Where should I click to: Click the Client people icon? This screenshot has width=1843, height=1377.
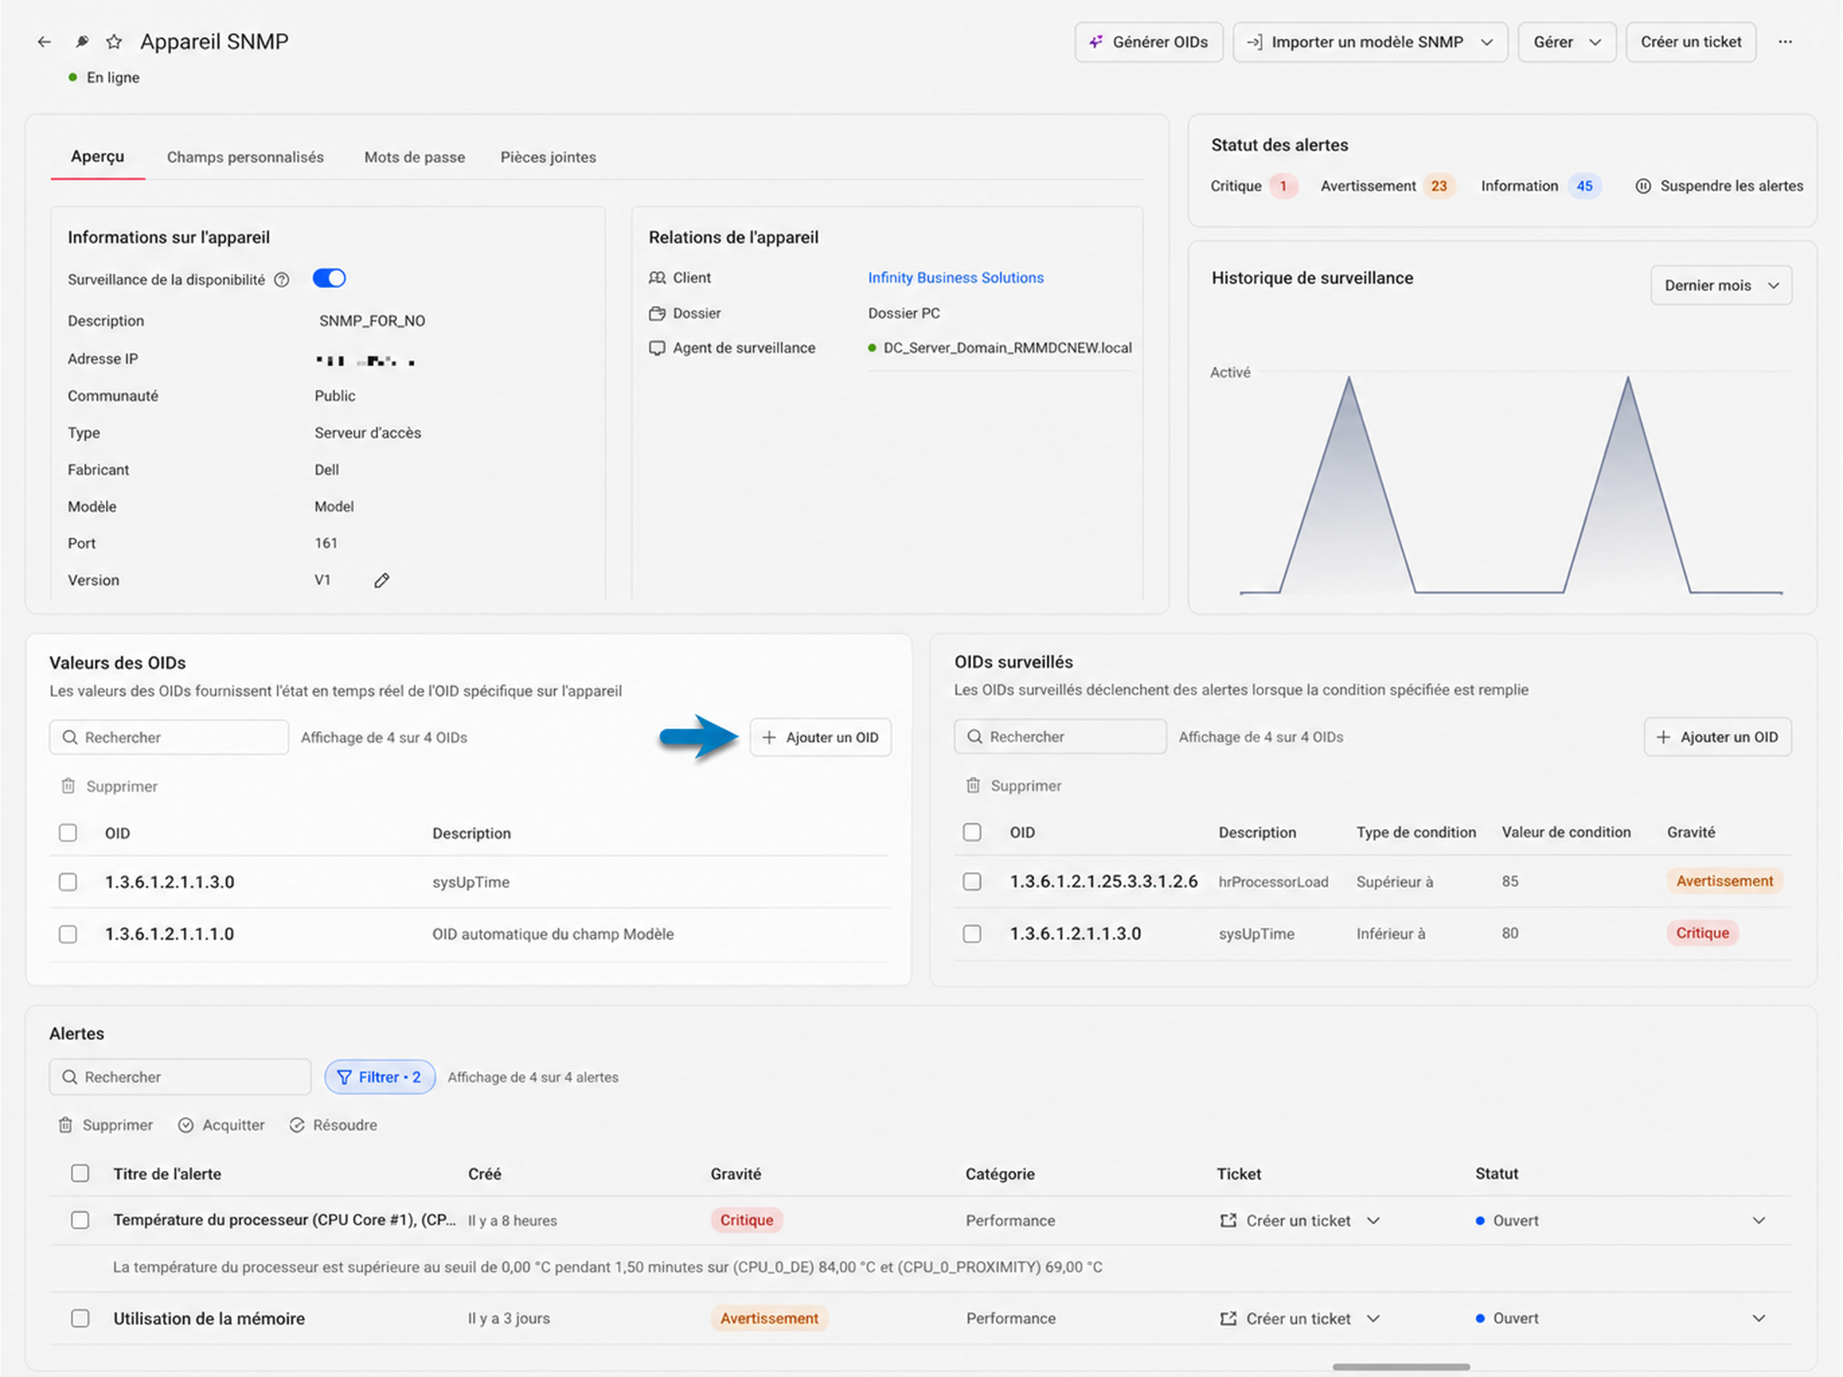658,277
